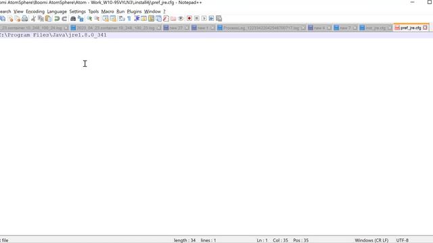Switch to the inst_jre.cfg tab
This screenshot has height=243, width=433.
coord(375,28)
